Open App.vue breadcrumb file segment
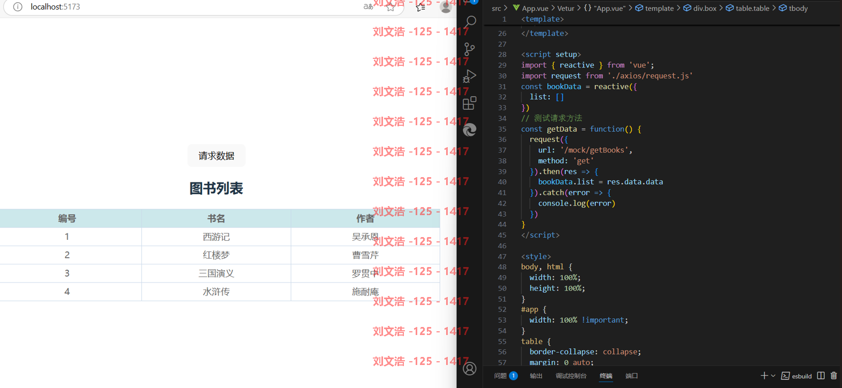 [531, 8]
